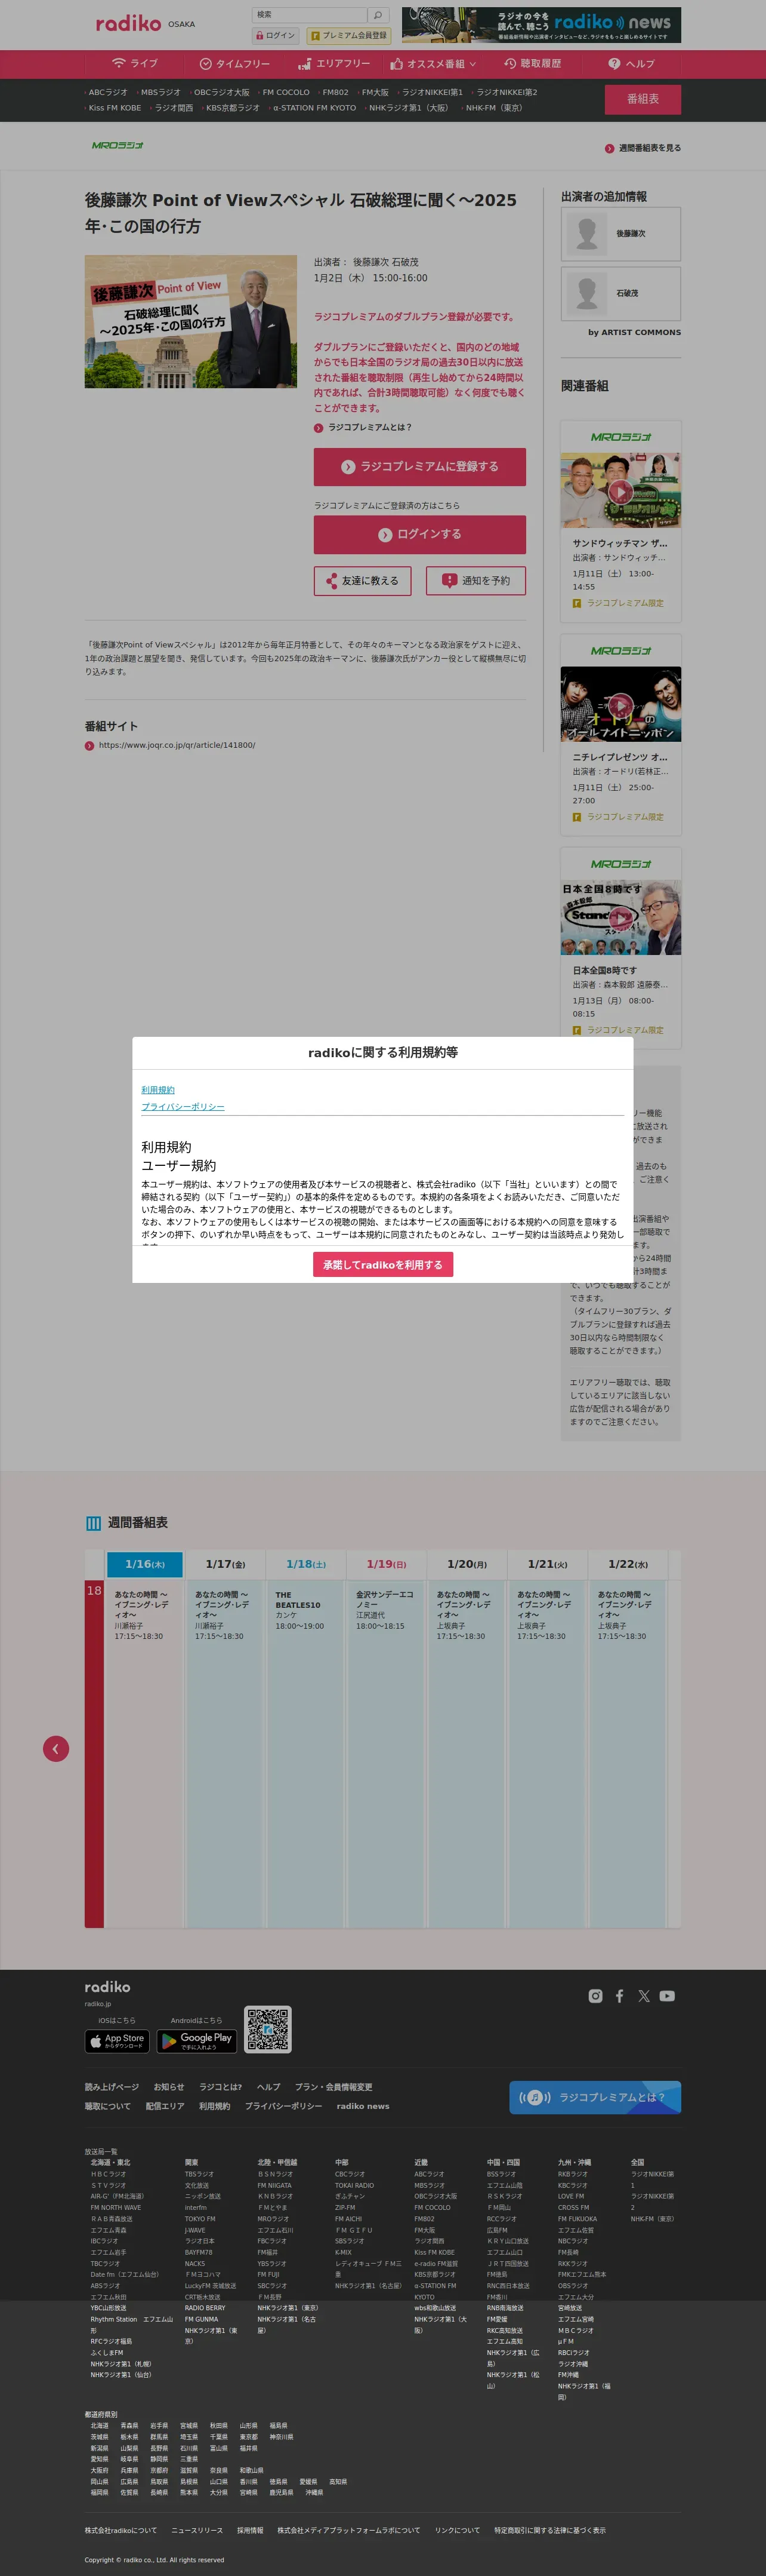Click 北海道 in prefecture list

tap(99, 2426)
